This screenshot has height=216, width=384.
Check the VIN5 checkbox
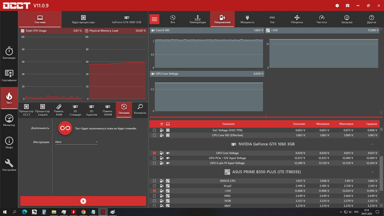[x=154, y=196]
